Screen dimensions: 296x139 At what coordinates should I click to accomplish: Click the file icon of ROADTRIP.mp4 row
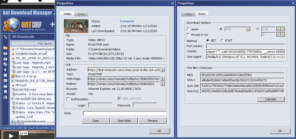click(x=13, y=90)
